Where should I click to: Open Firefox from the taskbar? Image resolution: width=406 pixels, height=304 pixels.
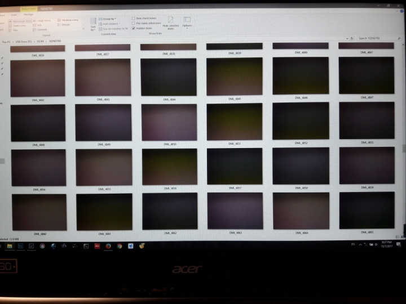tap(108, 246)
